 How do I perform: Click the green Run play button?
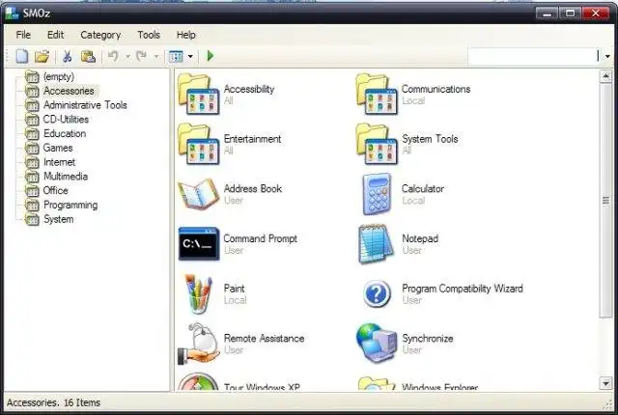[x=211, y=56]
